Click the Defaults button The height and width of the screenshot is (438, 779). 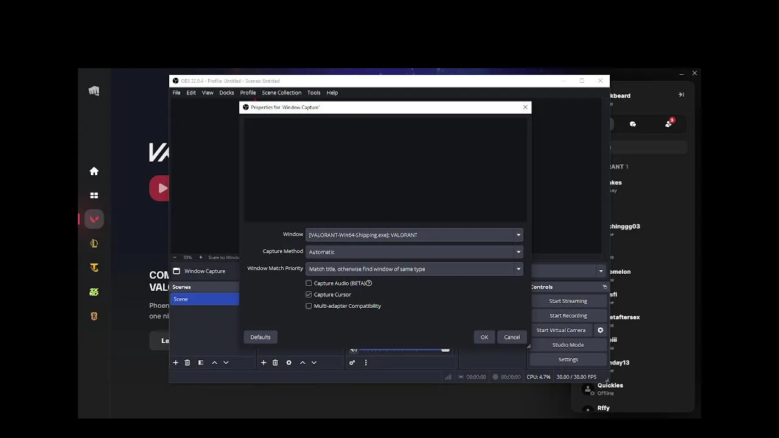[260, 337]
